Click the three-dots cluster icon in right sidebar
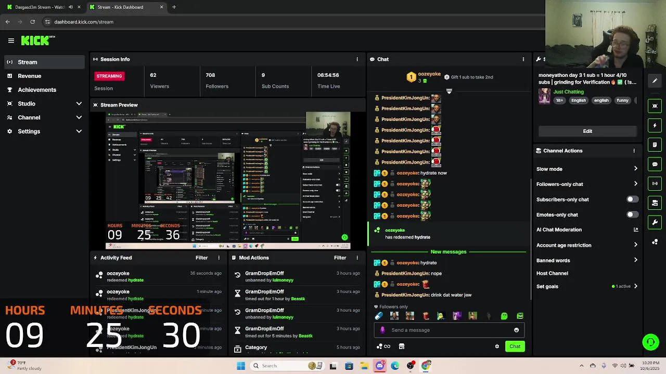 click(655, 242)
